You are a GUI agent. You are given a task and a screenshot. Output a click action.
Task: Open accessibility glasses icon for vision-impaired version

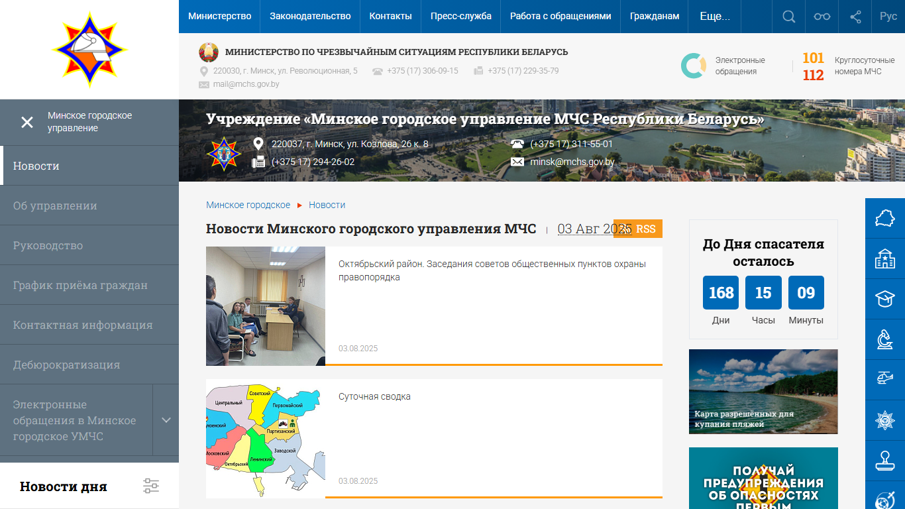pyautogui.click(x=822, y=17)
